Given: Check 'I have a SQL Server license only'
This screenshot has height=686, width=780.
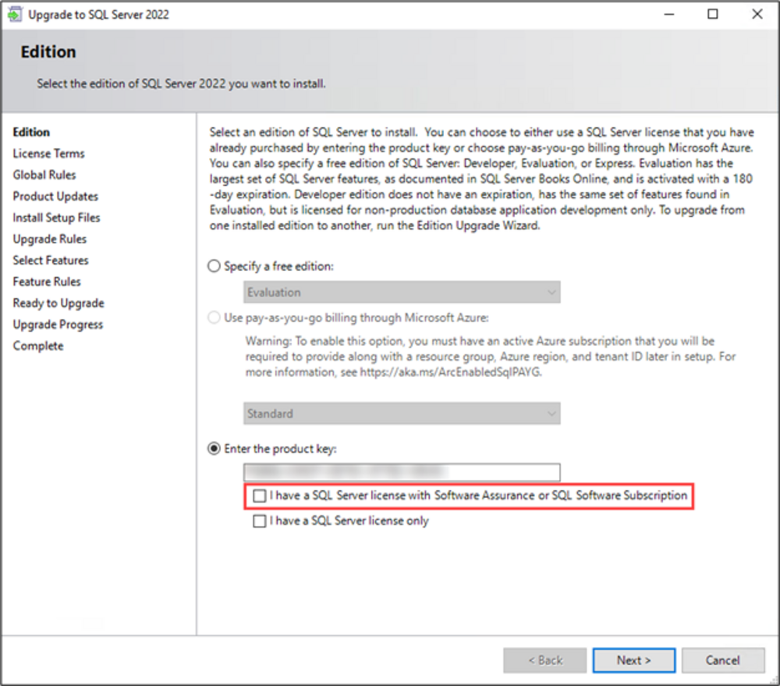Looking at the screenshot, I should point(260,521).
